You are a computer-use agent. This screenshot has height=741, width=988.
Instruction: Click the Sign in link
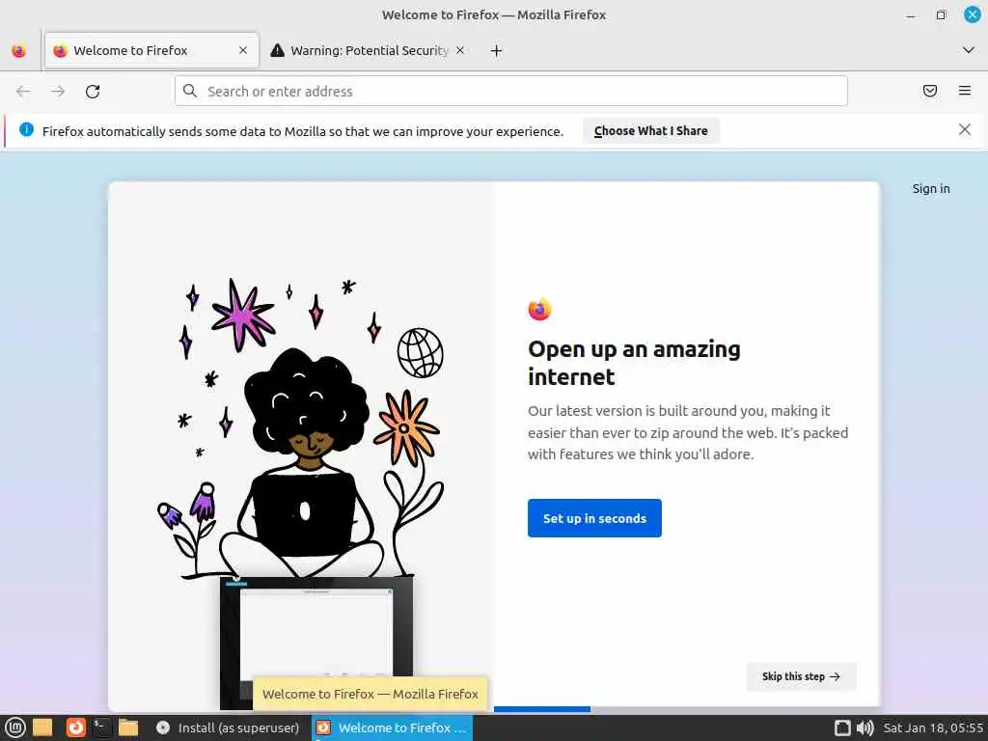pos(931,188)
